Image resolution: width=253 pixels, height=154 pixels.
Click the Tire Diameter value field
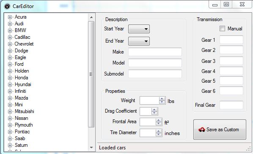(148, 133)
